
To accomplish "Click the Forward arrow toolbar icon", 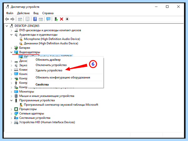I will tap(12, 19).
